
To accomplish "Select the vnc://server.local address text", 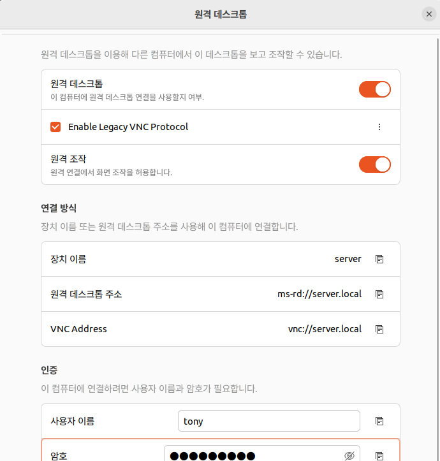I will [x=325, y=329].
